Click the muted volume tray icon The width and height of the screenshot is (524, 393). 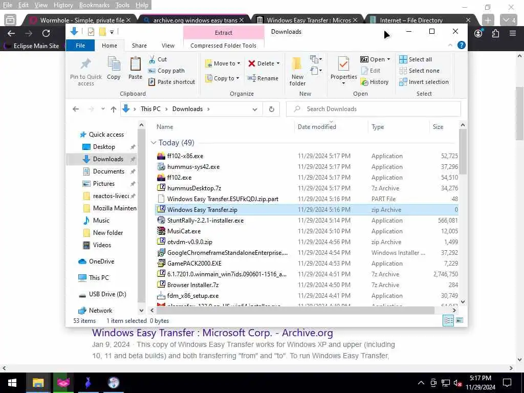coord(457,383)
